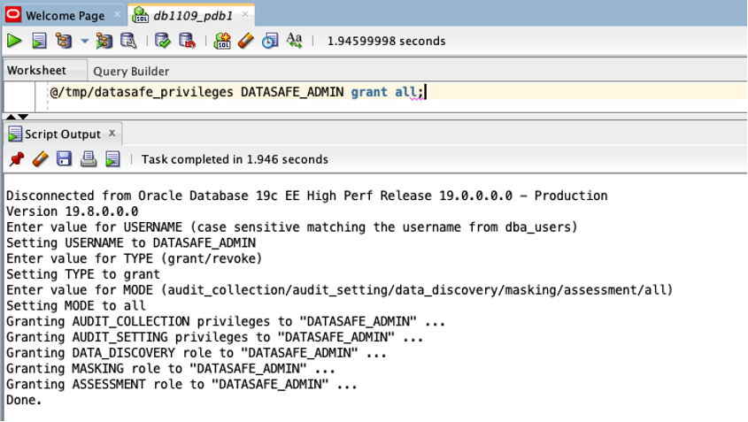Select the Query Builder tab

coord(131,71)
